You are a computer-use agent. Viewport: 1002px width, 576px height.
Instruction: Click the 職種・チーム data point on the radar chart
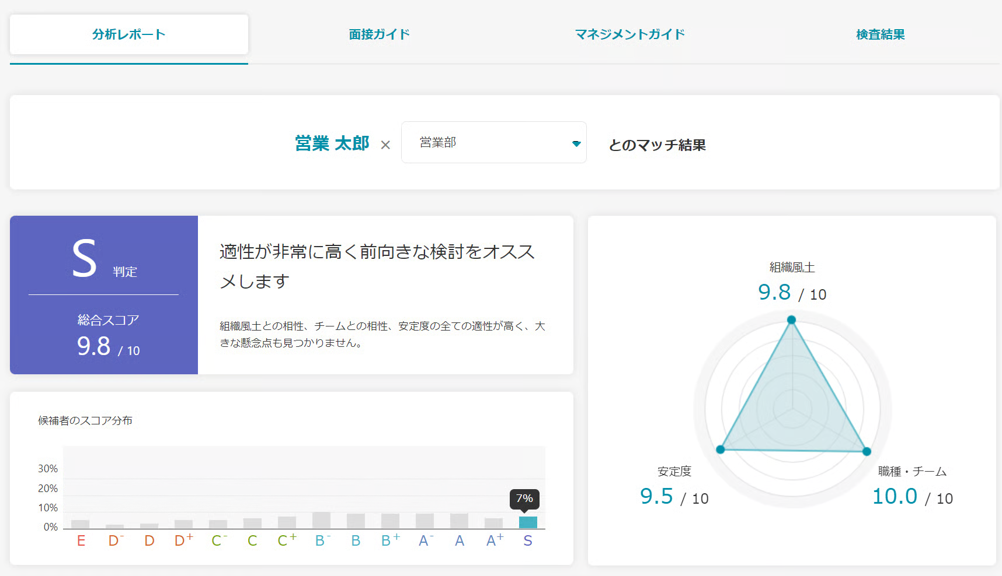click(x=867, y=451)
